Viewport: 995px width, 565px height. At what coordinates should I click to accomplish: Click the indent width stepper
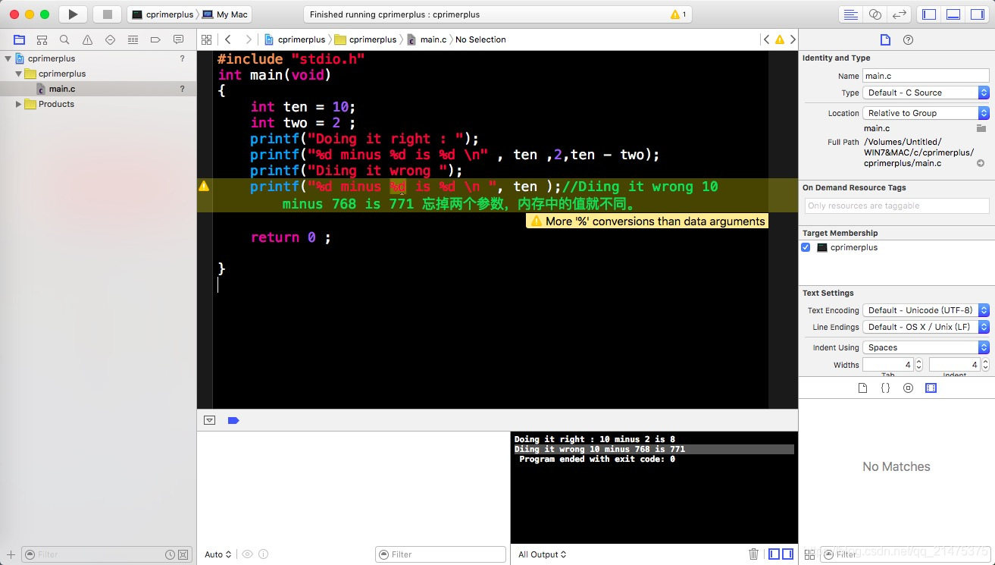point(985,365)
